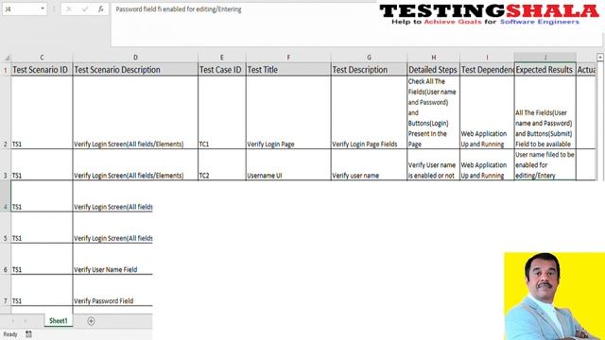Click TS1 cell in row 6
The image size is (605, 340).
point(42,259)
